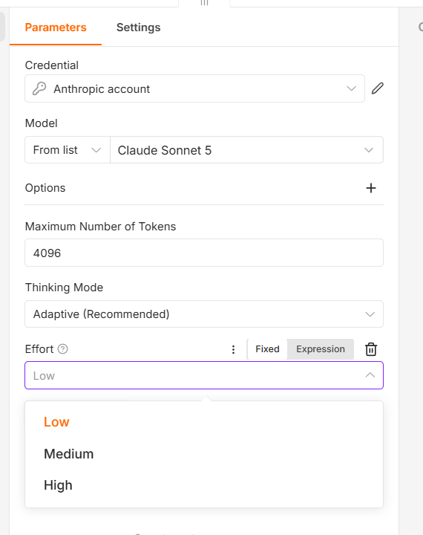The width and height of the screenshot is (423, 535).
Task: Delete the Effort option with the trash icon
Action: pos(371,349)
